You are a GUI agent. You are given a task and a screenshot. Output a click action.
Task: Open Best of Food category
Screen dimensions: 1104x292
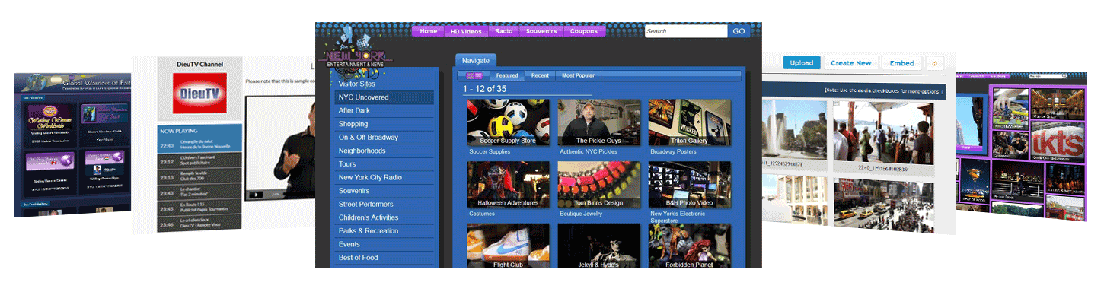coord(384,258)
